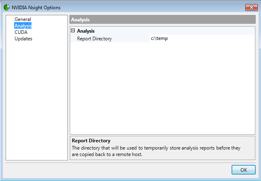Click empty bottom area left of OK
Image resolution: width=261 pixels, height=181 pixels.
121,170
